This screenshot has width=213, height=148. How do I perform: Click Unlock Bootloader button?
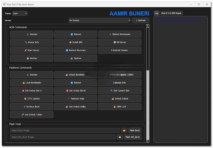coord(76,75)
